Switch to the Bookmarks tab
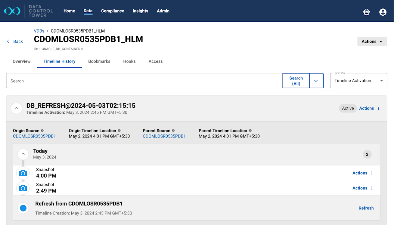The width and height of the screenshot is (394, 228). point(99,61)
